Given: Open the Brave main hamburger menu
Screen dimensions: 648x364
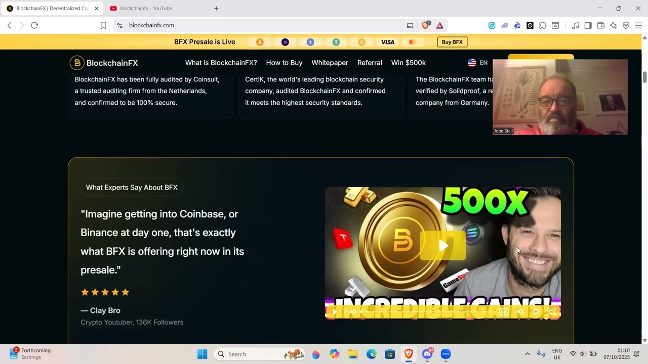Looking at the screenshot, I should [x=638, y=25].
